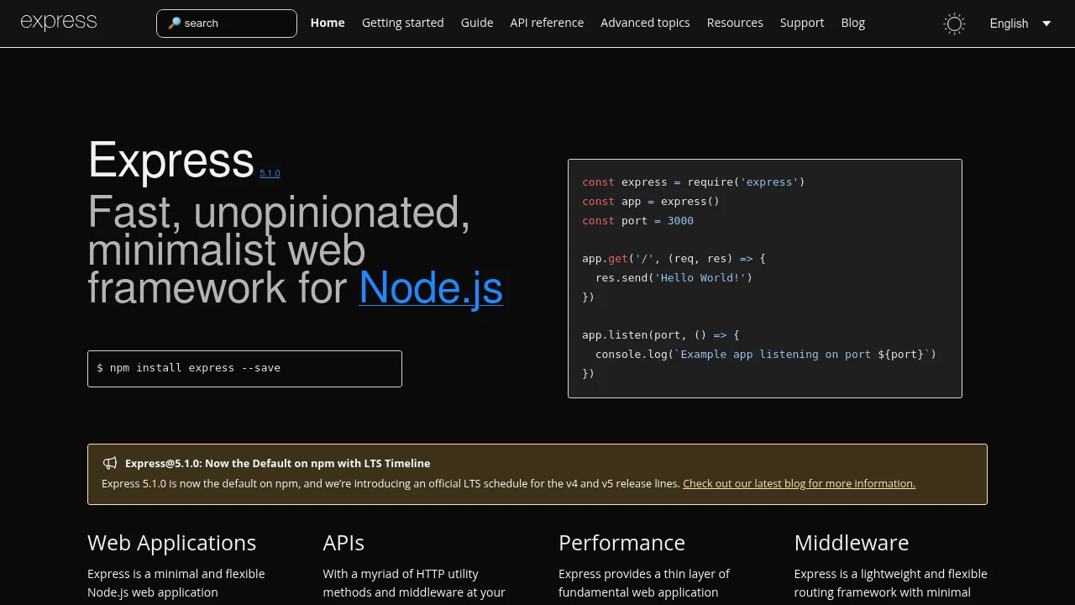Click the 5.1.0 version link

point(270,172)
